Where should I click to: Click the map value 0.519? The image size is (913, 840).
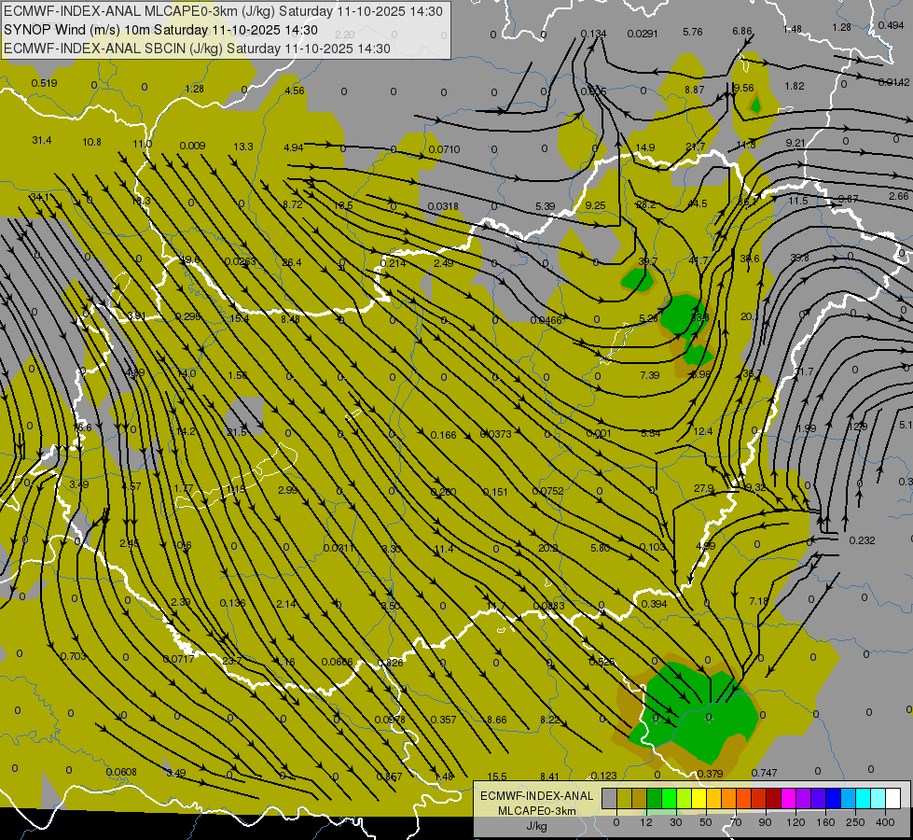tap(44, 83)
